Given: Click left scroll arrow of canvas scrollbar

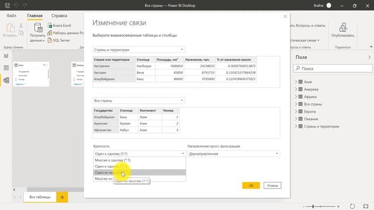Looking at the screenshot, I should click(x=14, y=190).
